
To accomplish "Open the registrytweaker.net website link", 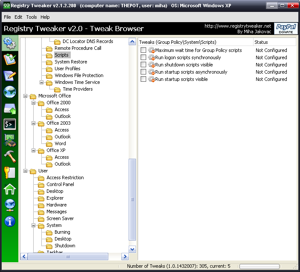I will point(238,26).
